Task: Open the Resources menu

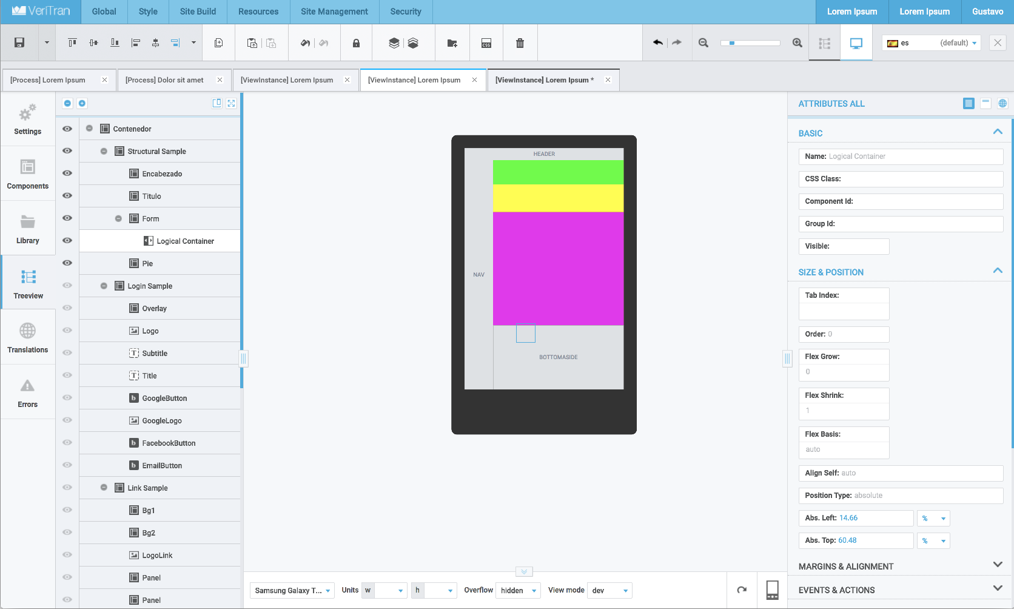Action: pos(258,12)
